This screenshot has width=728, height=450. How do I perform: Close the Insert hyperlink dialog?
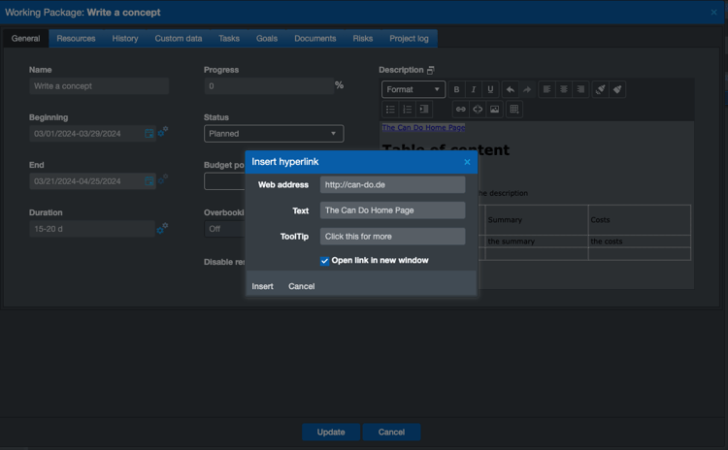(x=467, y=162)
